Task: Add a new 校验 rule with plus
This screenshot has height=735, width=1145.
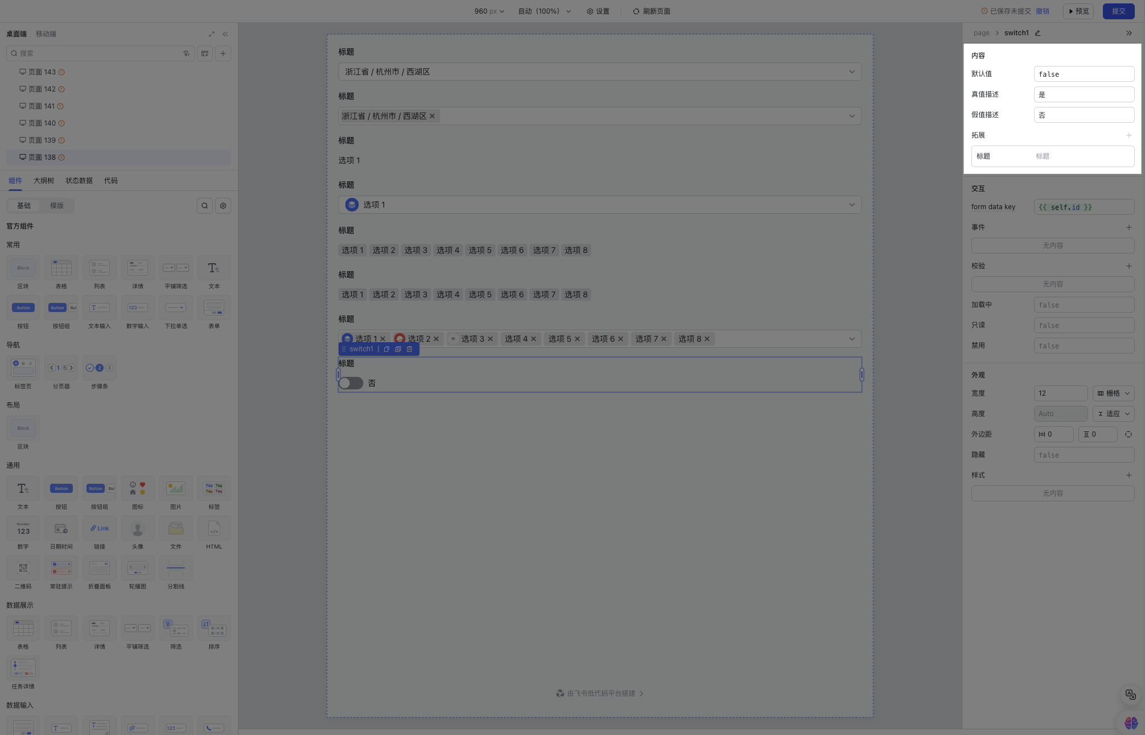Action: point(1129,266)
